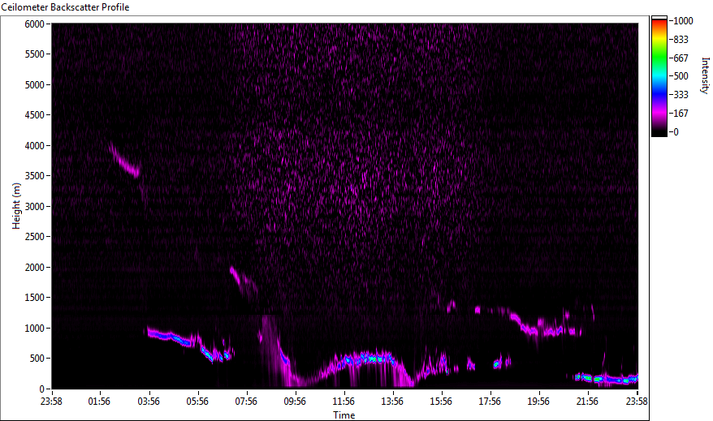The height and width of the screenshot is (421, 713).
Task: Click the 0 height axis value
Action: click(x=42, y=389)
